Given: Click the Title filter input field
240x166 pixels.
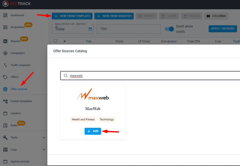Looking at the screenshot, I should (129, 29).
